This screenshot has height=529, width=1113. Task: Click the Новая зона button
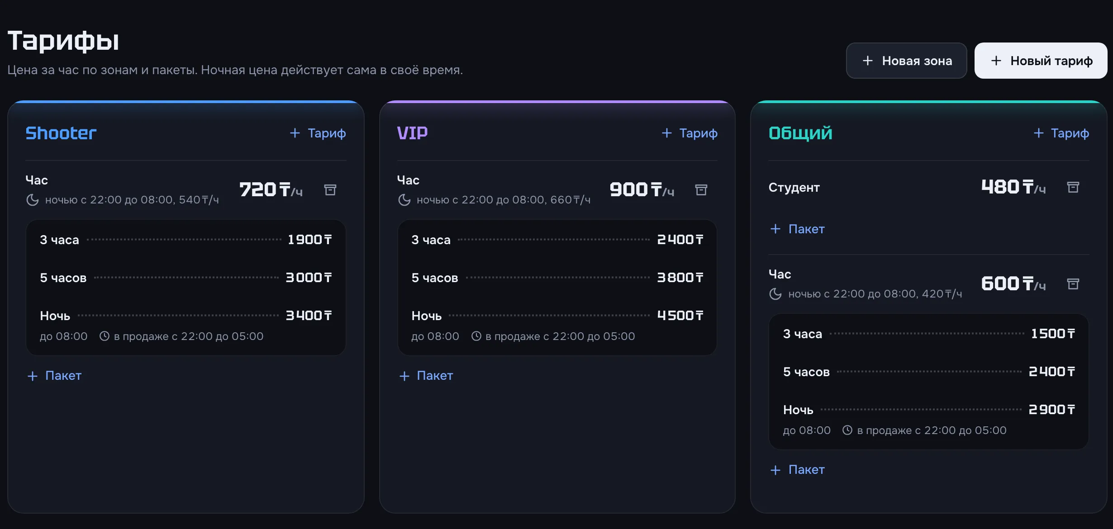906,61
